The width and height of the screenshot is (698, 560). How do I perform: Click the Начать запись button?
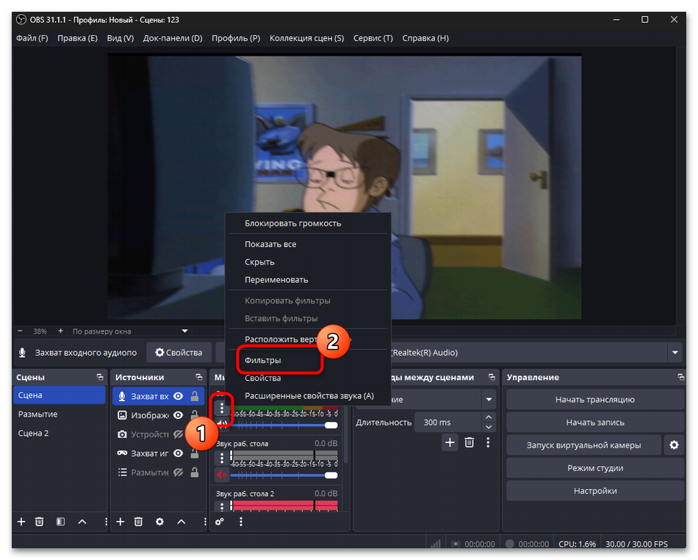[595, 423]
